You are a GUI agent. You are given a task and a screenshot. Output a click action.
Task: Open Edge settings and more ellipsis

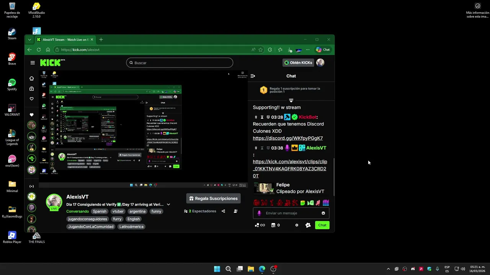tap(307, 50)
